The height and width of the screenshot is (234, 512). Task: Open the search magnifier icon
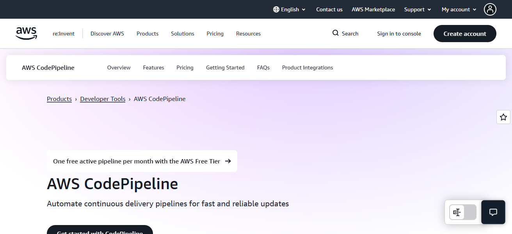[x=335, y=33]
